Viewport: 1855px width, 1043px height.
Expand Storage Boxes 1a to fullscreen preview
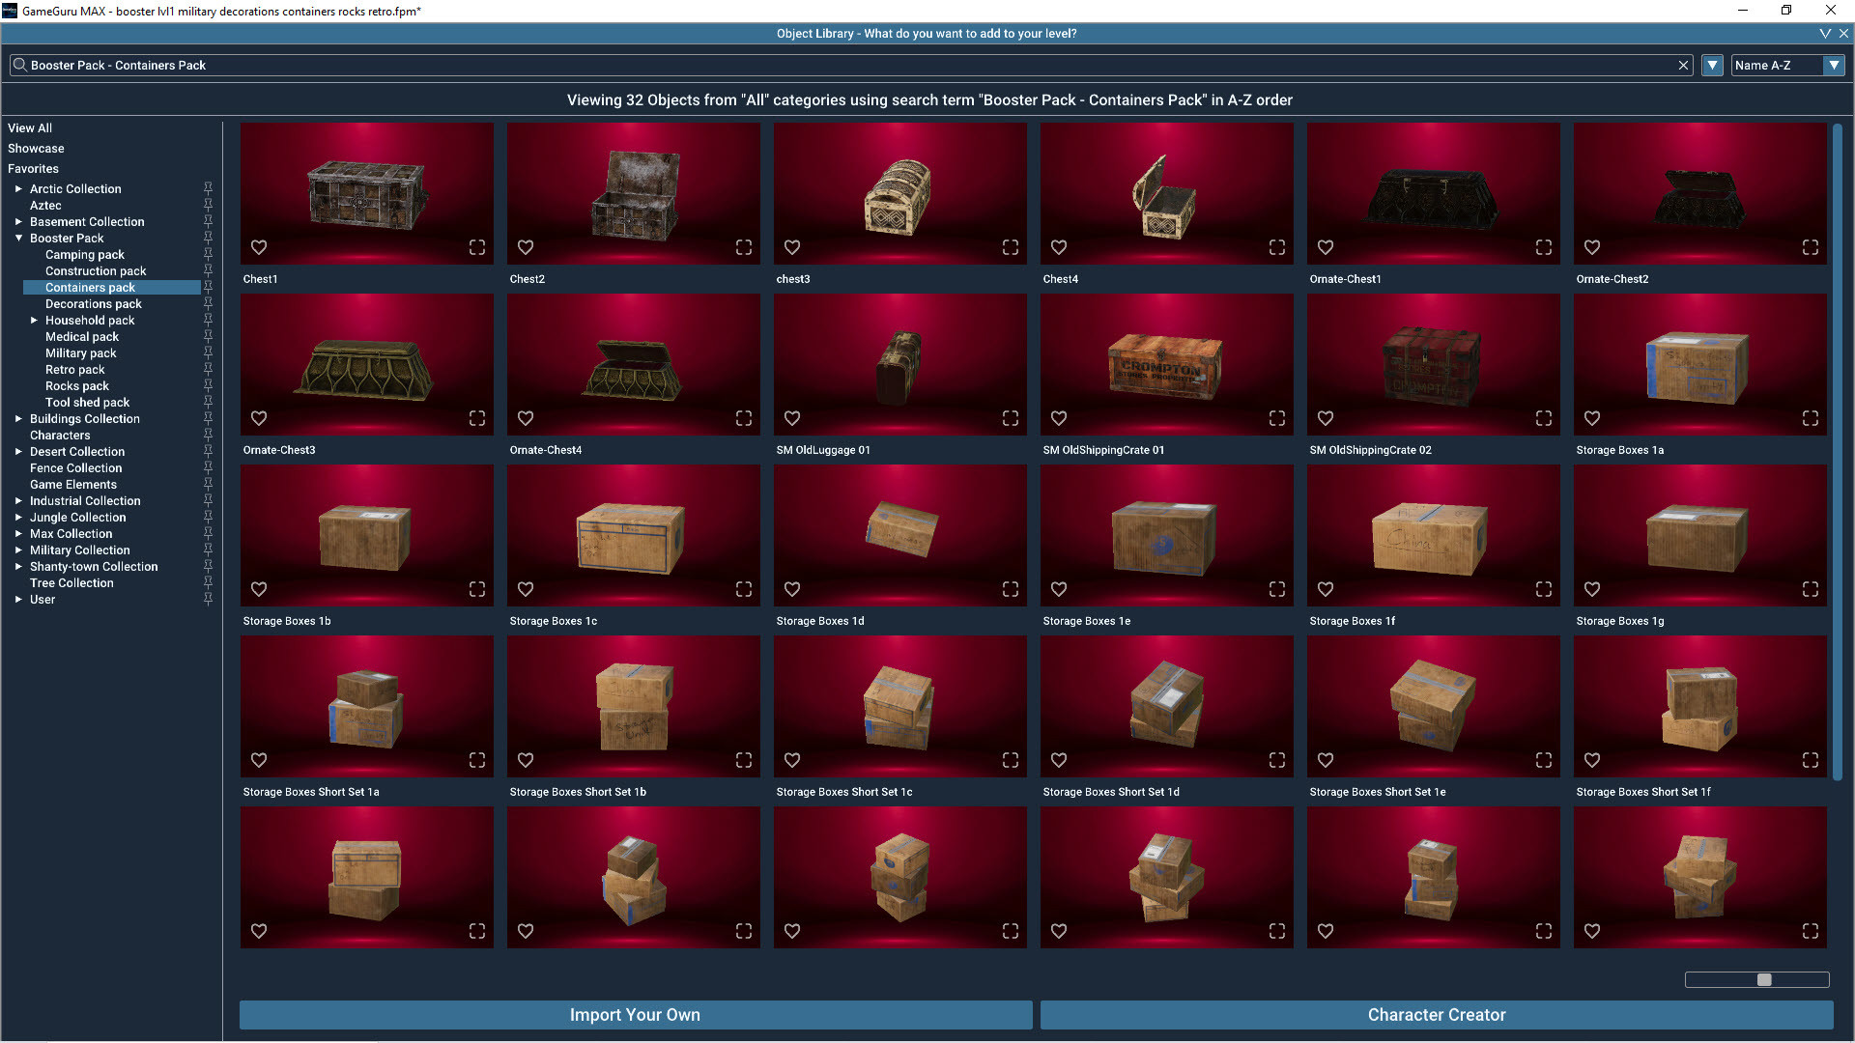coord(1810,418)
